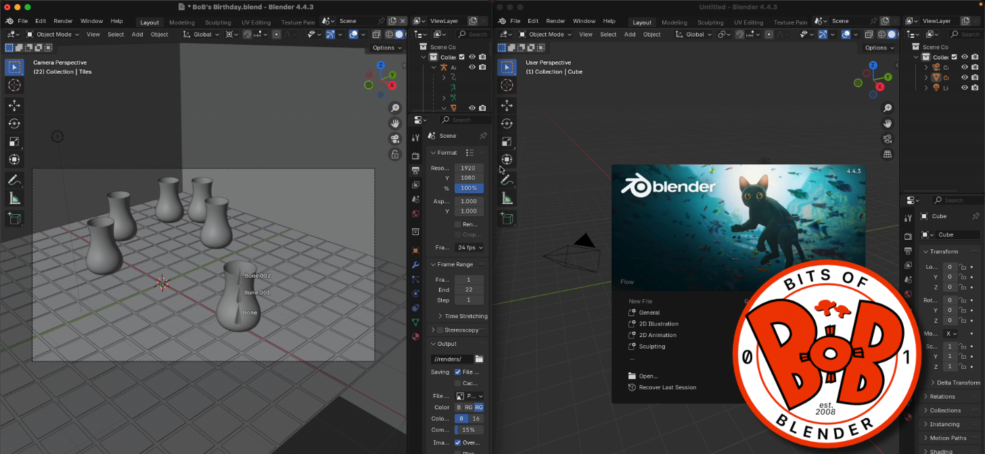Image resolution: width=985 pixels, height=454 pixels.
Task: Click the Transform tool in the Untitled window
Action: (507, 159)
